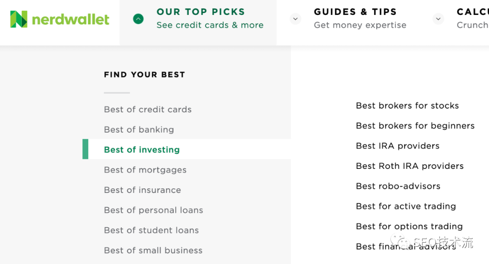Expand the Guides & Tips chevron
This screenshot has width=489, height=264.
click(295, 19)
